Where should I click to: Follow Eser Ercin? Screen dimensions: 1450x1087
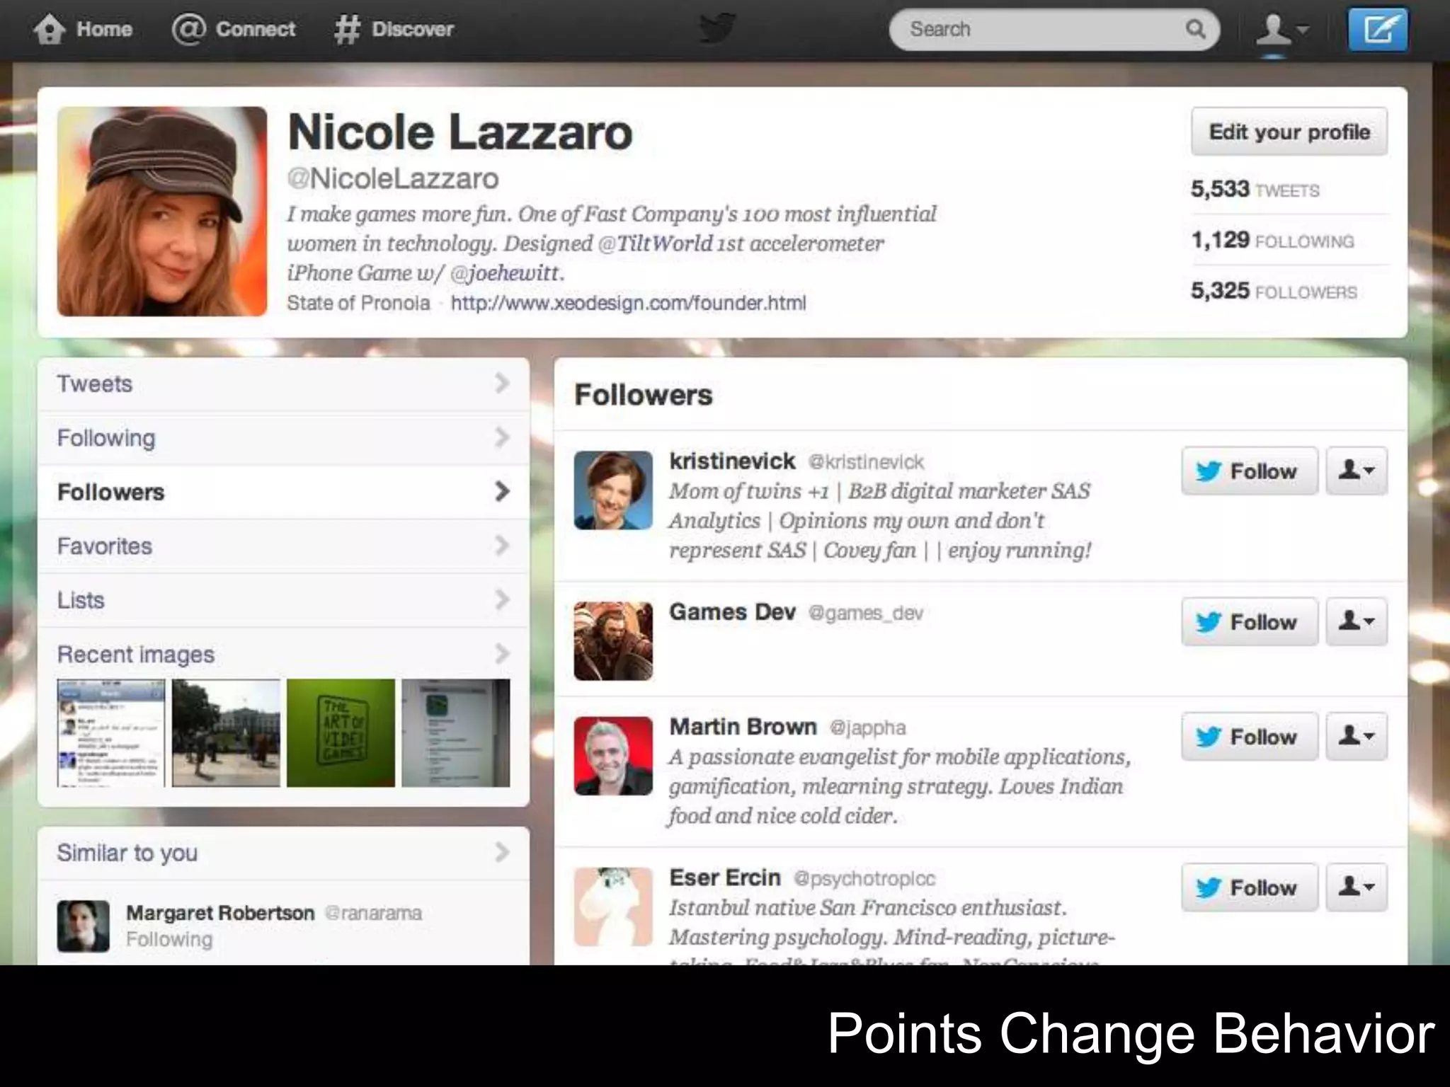(x=1250, y=887)
